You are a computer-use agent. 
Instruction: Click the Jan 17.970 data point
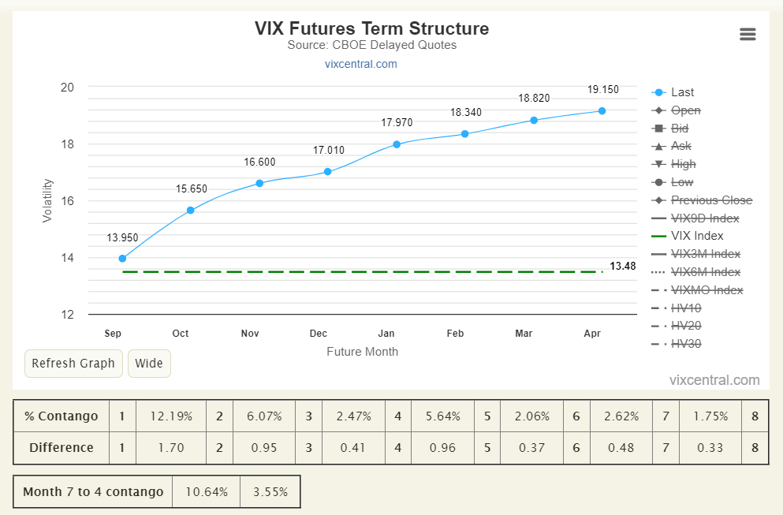point(397,144)
